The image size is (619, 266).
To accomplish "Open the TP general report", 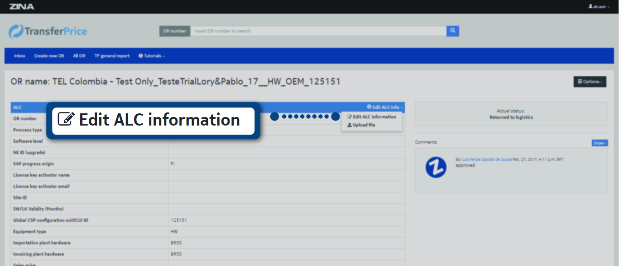I will click(112, 56).
